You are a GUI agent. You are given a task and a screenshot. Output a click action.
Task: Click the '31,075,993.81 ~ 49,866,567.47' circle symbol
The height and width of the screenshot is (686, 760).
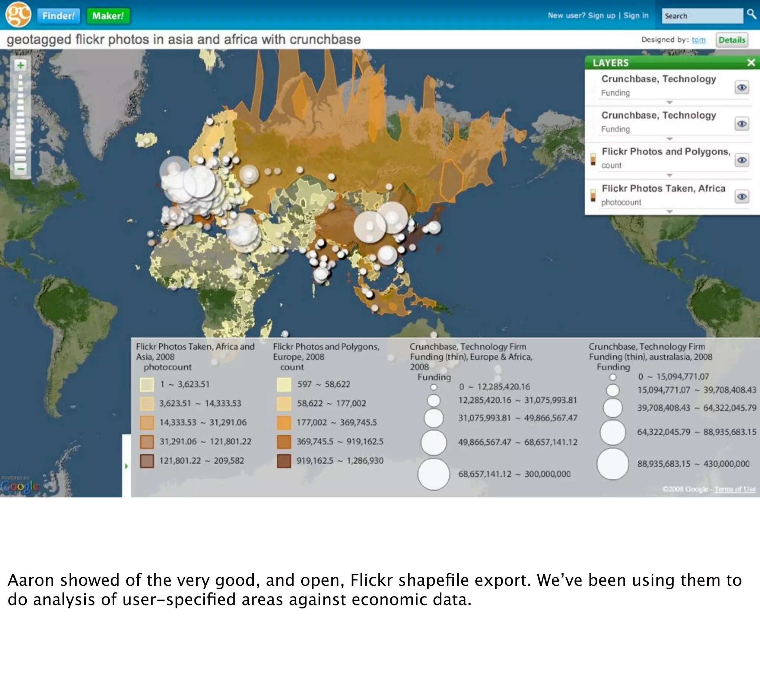pyautogui.click(x=434, y=418)
